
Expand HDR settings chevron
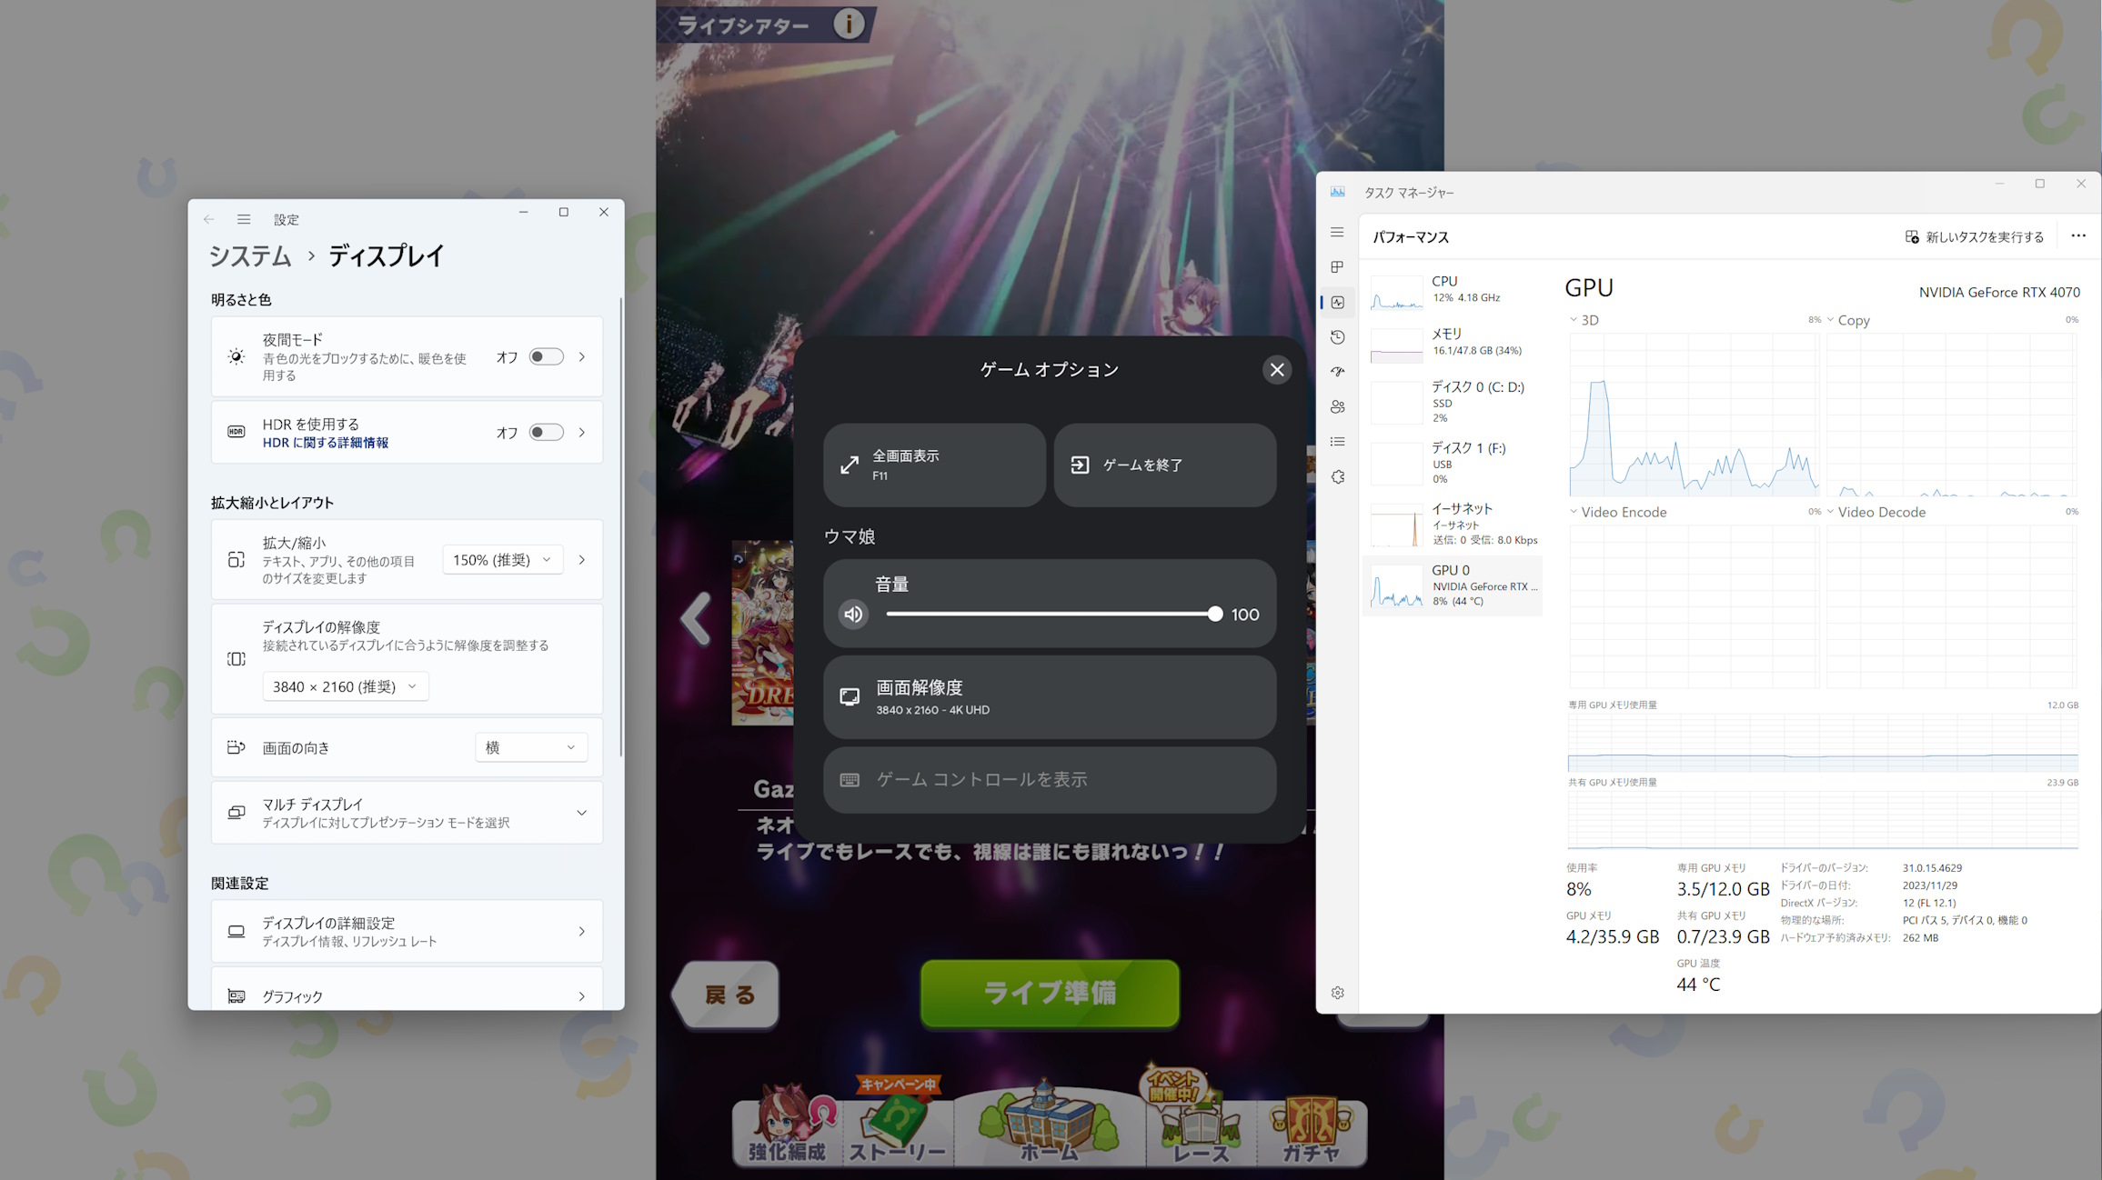(582, 432)
